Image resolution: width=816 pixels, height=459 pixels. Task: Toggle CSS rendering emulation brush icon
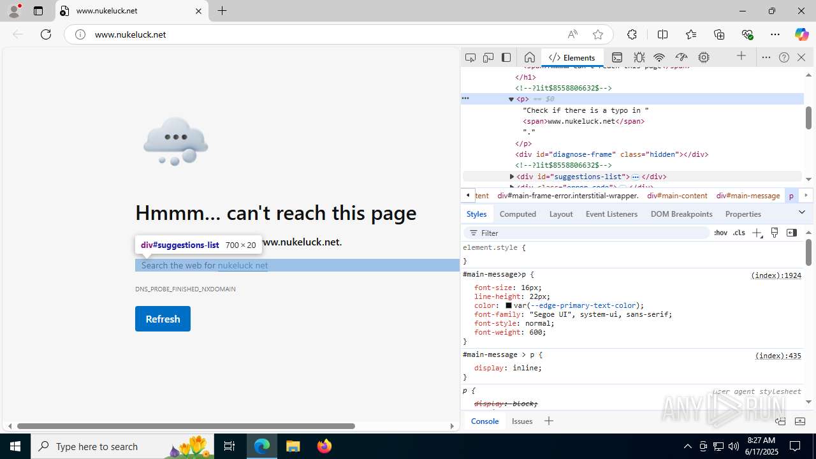point(775,233)
